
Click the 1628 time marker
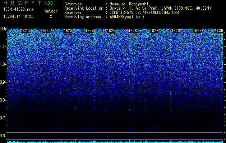click(x=176, y=31)
